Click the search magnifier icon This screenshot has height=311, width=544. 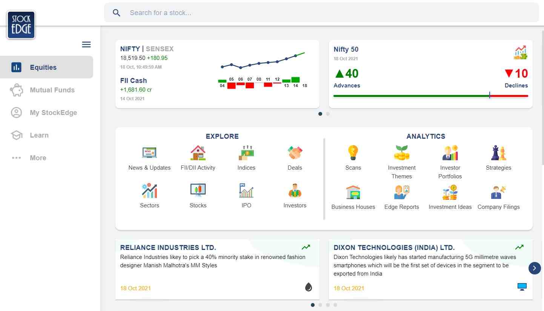click(x=117, y=13)
